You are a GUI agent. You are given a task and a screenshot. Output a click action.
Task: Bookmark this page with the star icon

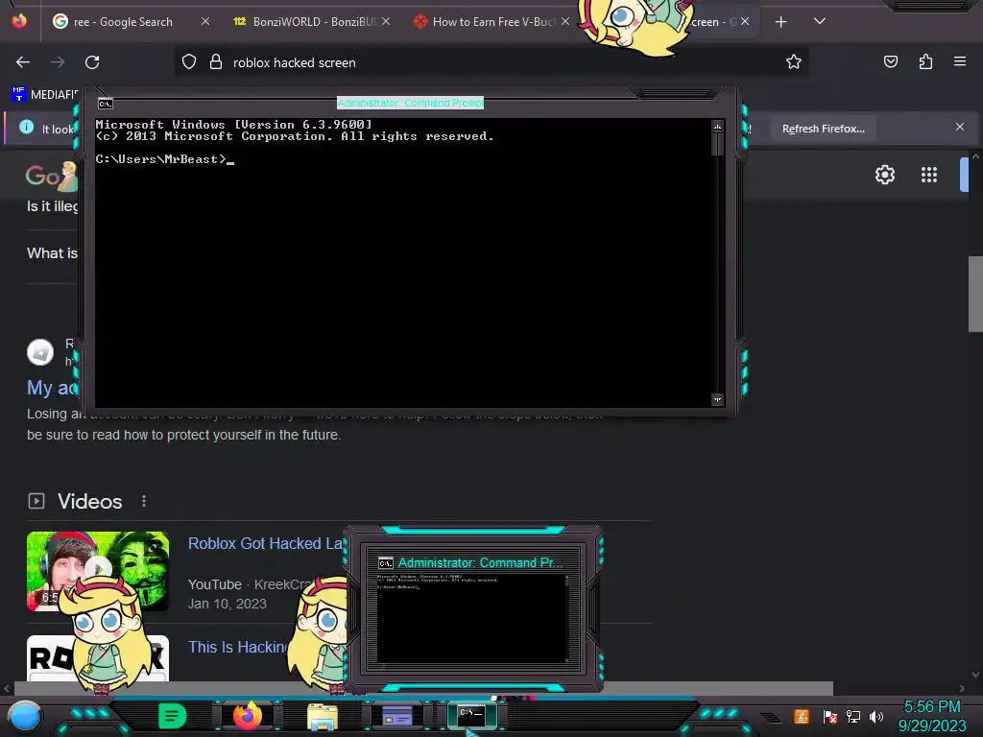794,61
